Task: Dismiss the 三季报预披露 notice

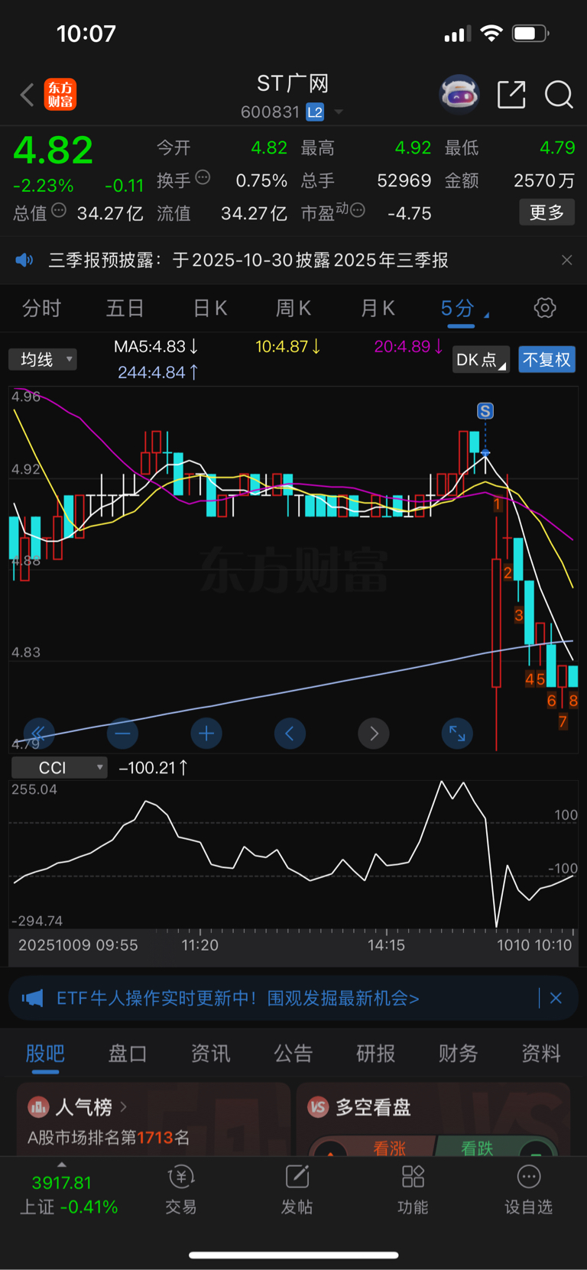Action: [566, 260]
